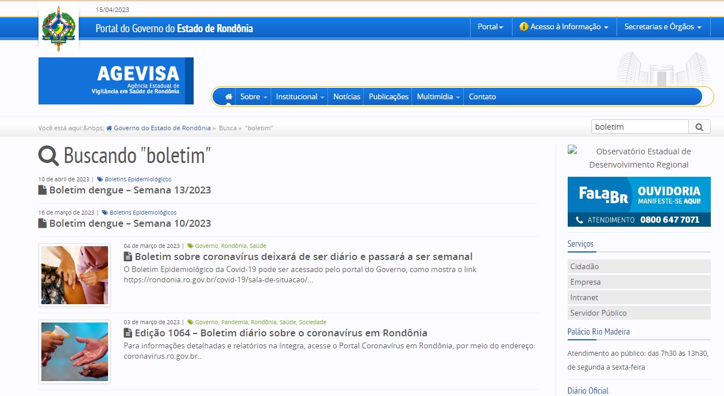Screen dimensions: 724x396
Task: Open the Notícias menu item
Action: point(346,97)
